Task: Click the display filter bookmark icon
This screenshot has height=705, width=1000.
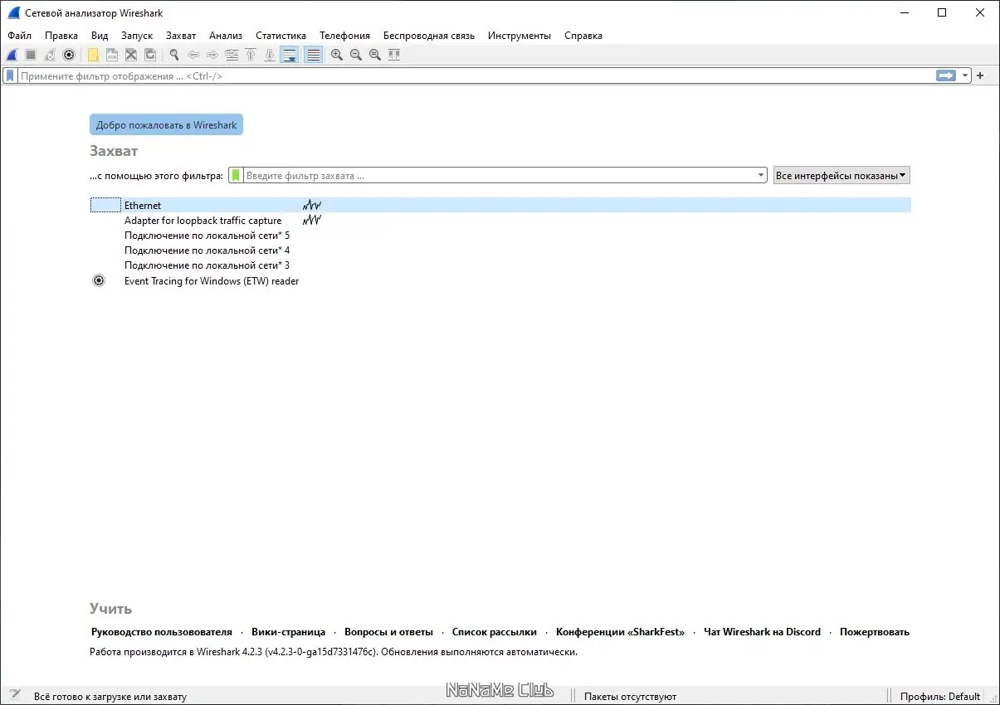Action: coord(10,75)
